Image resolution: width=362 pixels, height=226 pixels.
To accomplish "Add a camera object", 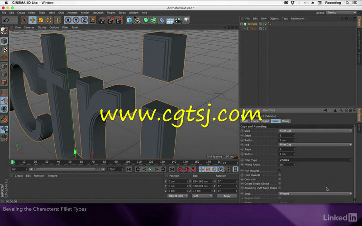I will tap(178, 20).
